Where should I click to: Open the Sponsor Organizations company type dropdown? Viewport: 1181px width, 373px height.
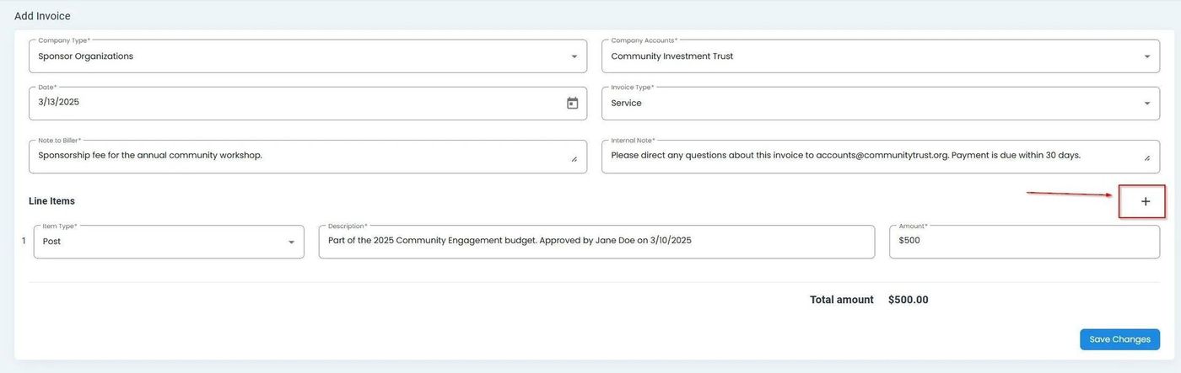point(295,56)
